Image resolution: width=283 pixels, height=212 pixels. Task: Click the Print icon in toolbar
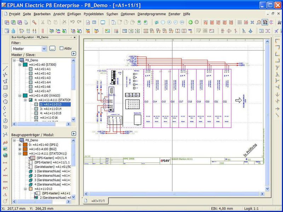click(26, 22)
